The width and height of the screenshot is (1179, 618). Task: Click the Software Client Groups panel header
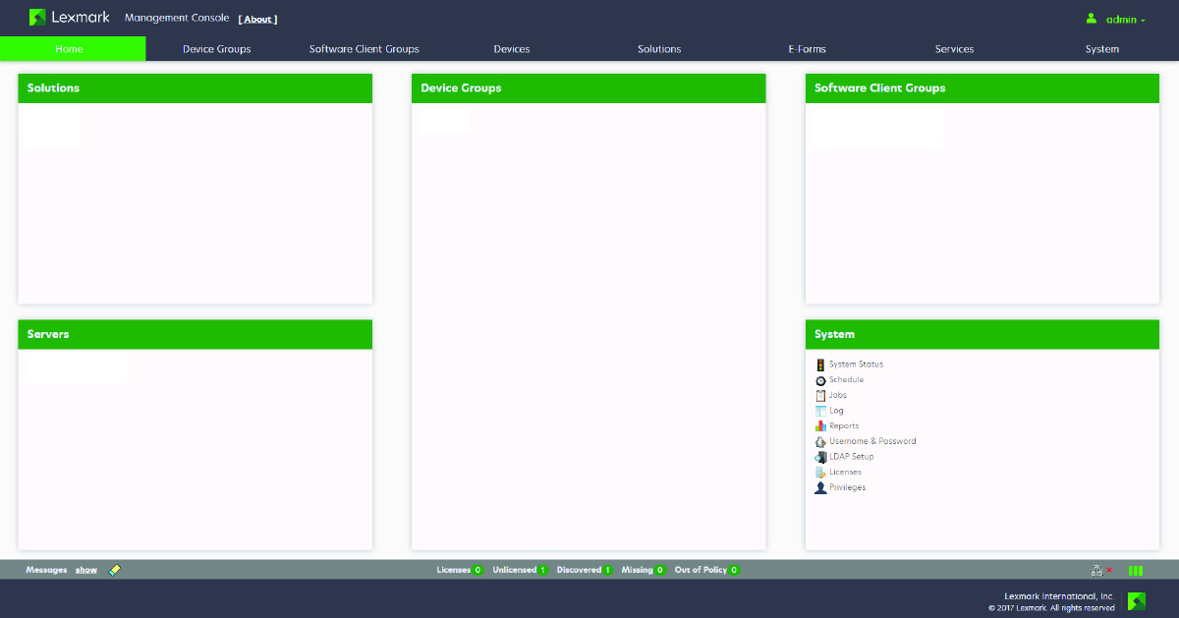pos(982,88)
